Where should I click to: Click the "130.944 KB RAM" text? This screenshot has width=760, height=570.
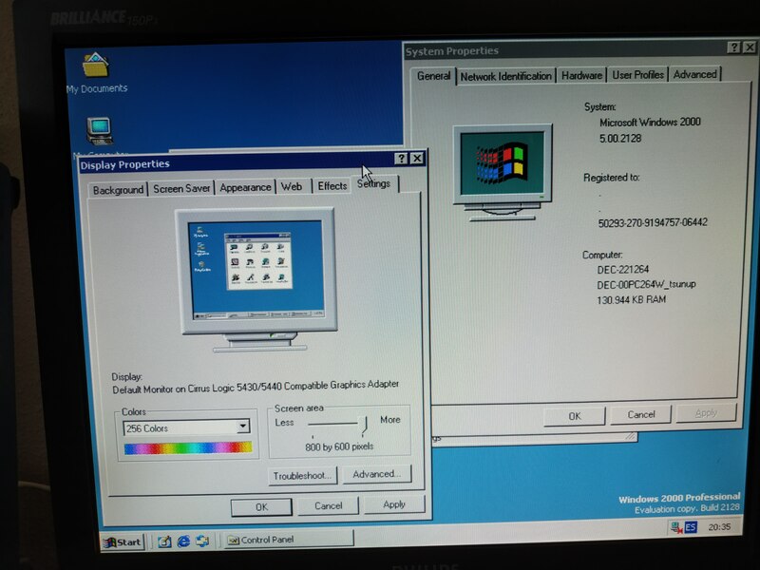click(x=631, y=300)
